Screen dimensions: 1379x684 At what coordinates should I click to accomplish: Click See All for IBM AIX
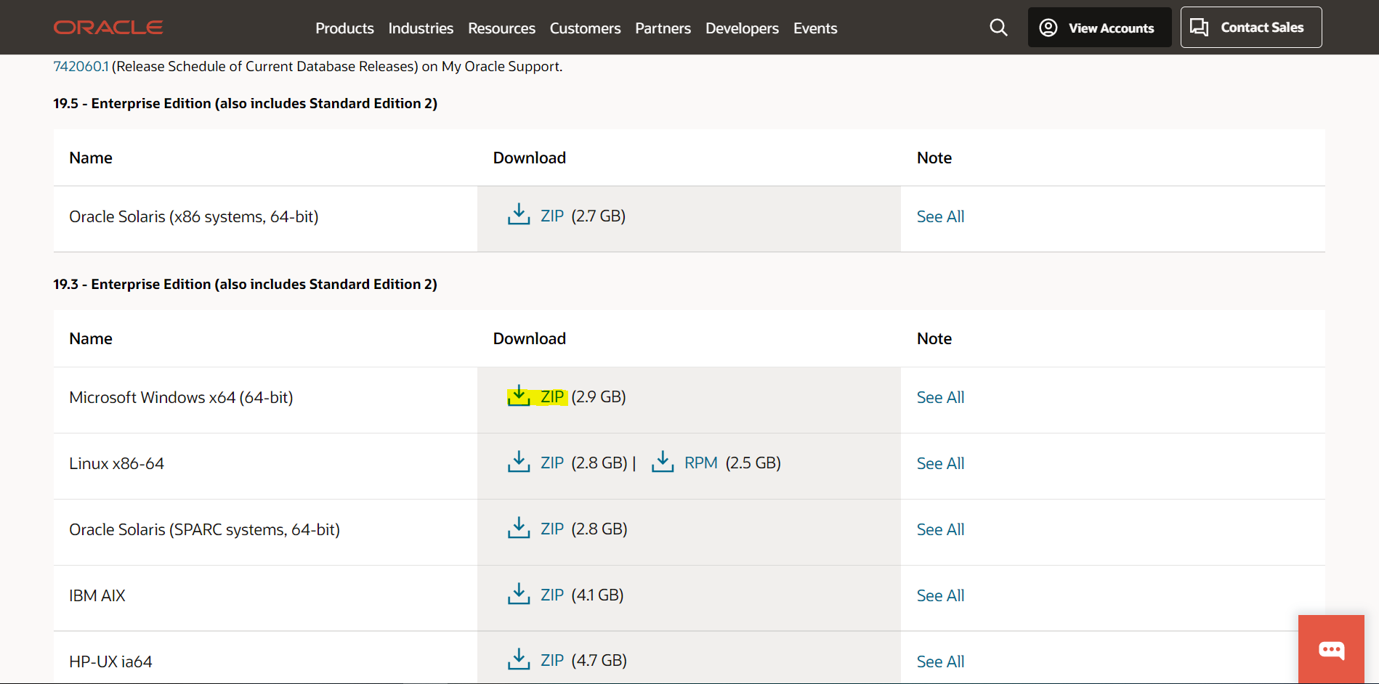pyautogui.click(x=940, y=595)
